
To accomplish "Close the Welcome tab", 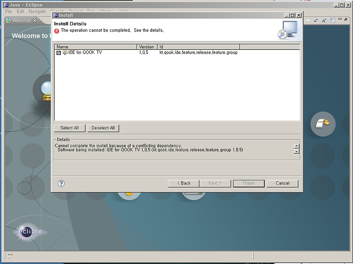I will click(x=35, y=21).
